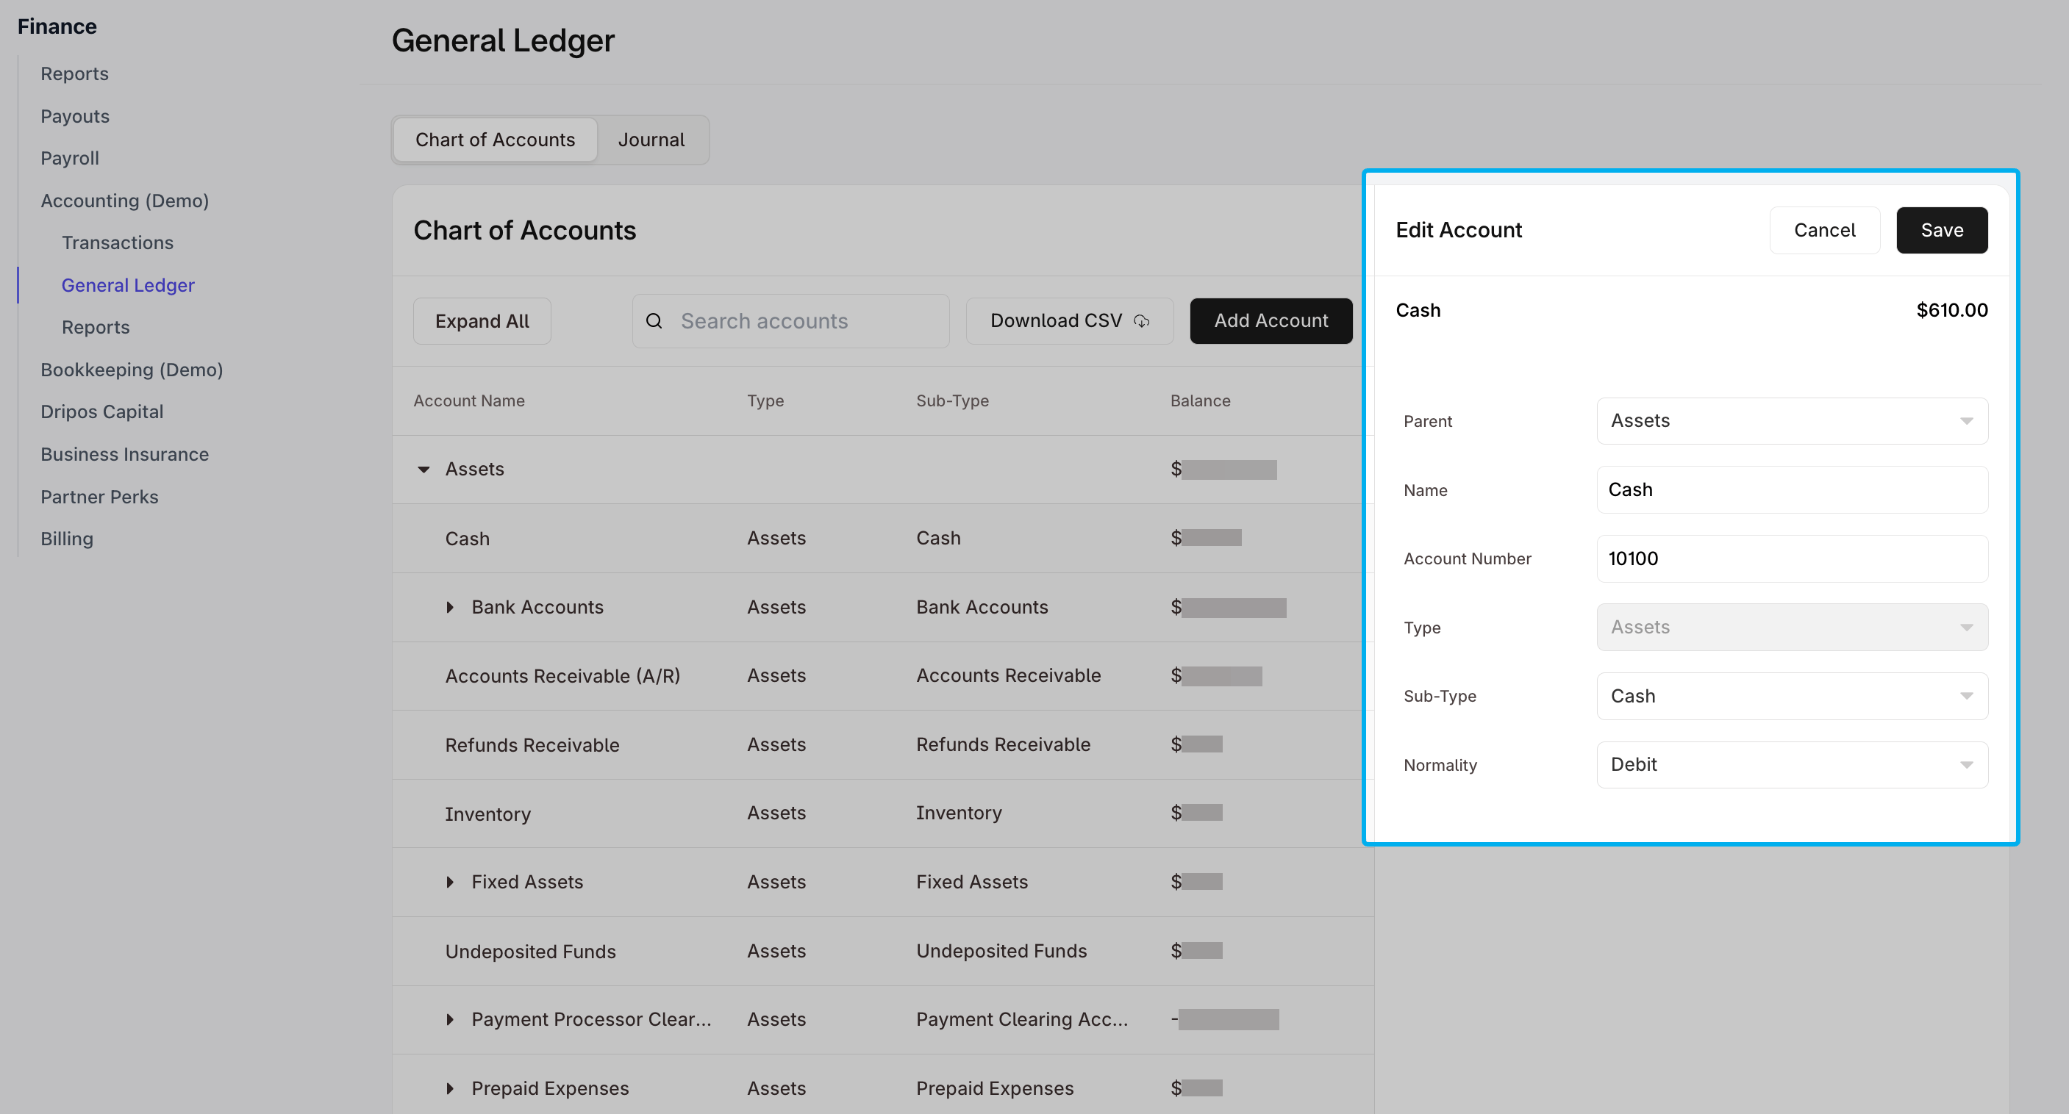Focus the Search accounts field
The width and height of the screenshot is (2069, 1114).
click(x=790, y=321)
